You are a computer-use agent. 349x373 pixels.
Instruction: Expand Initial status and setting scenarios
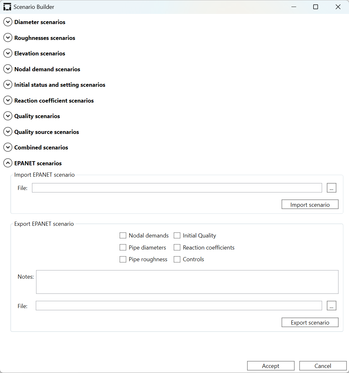click(x=8, y=85)
